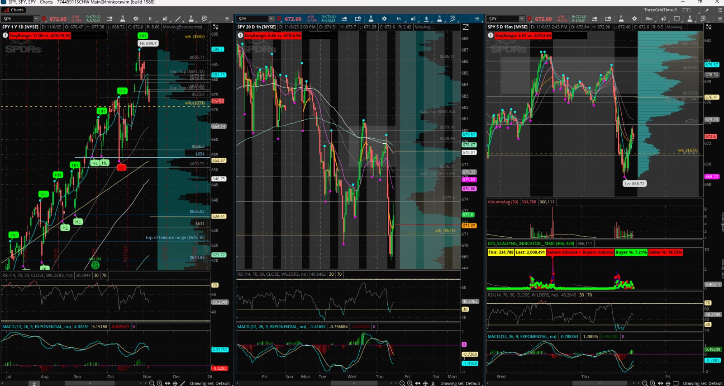Viewport: 724px width, 386px height.
Task: Open the chart style candlestick icon in middle chart
Action: [413, 19]
